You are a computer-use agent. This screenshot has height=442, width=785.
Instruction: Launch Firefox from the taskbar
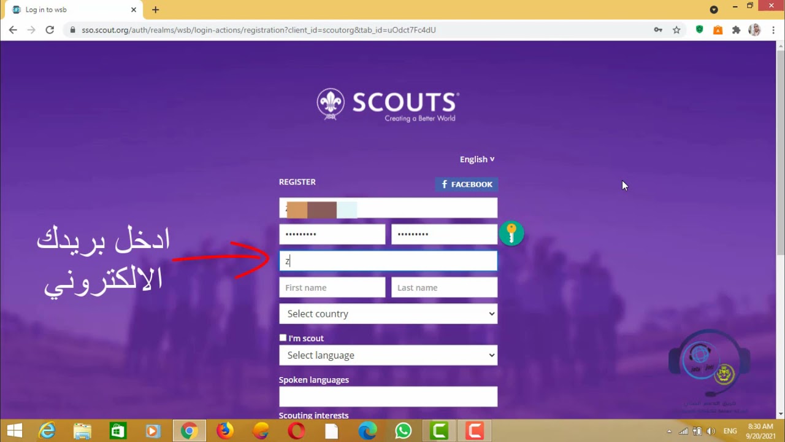[224, 431]
